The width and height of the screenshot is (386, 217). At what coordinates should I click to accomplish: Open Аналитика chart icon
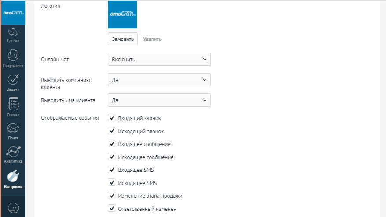coord(13,151)
